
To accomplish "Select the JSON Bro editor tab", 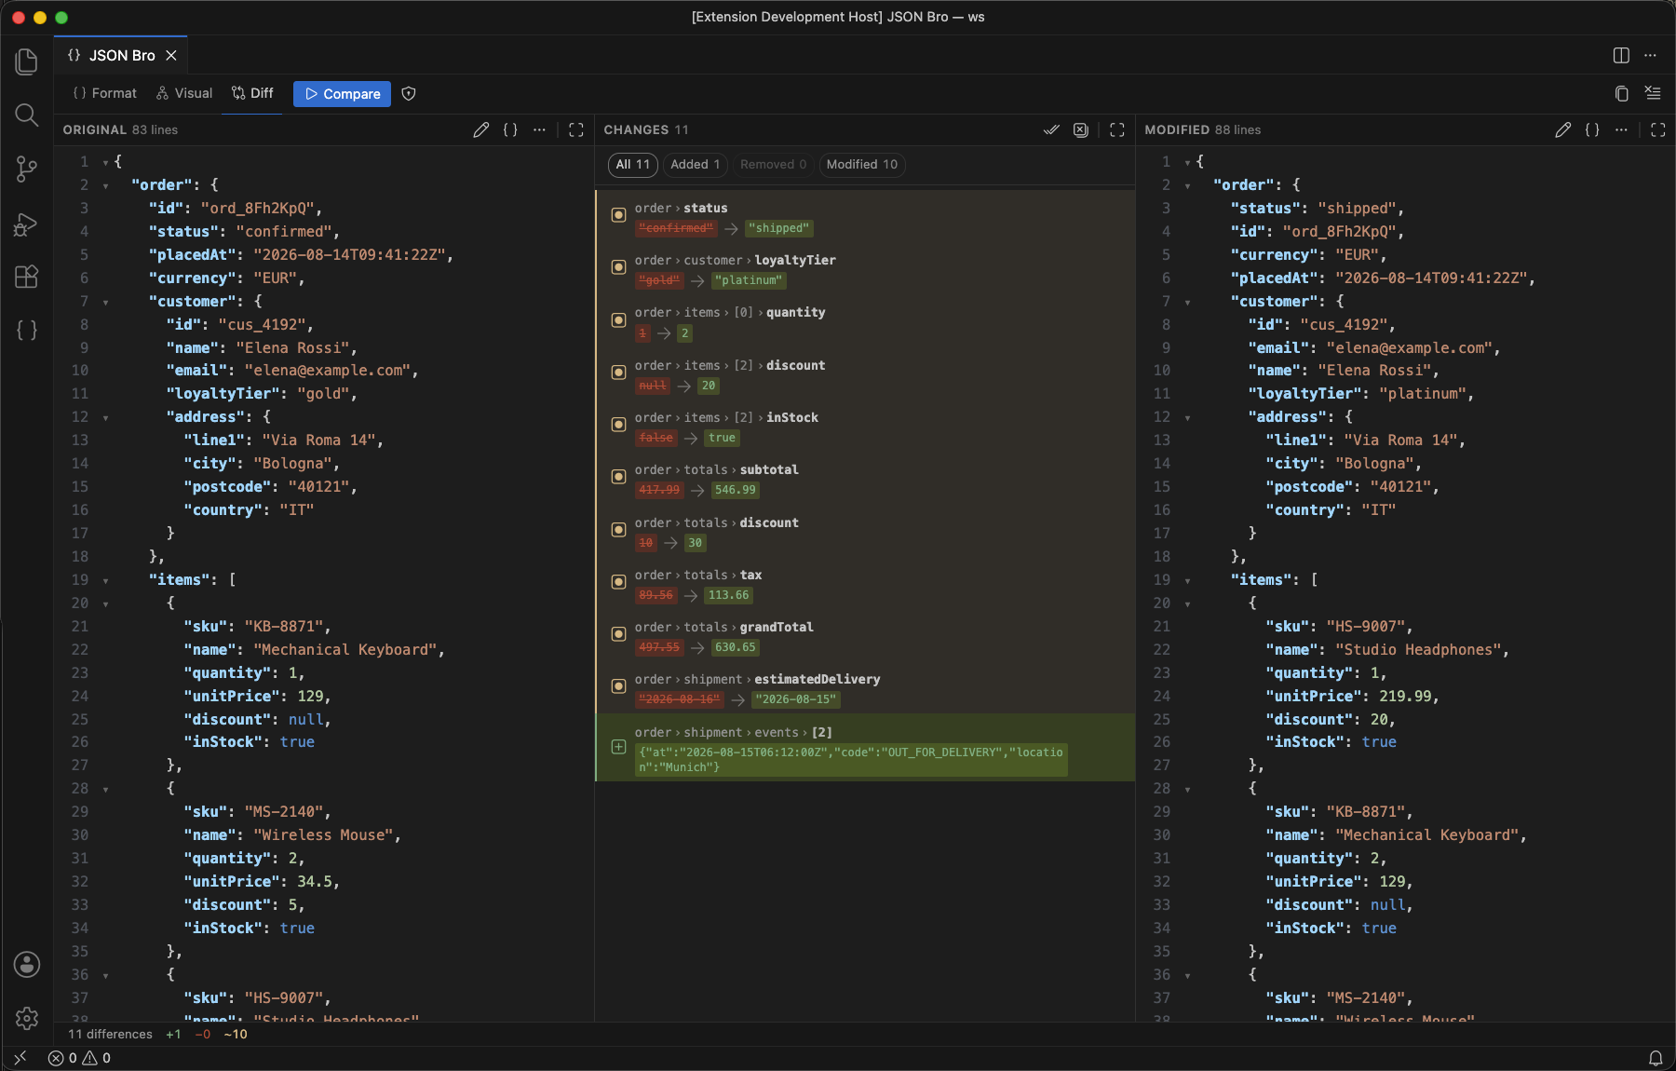I will click(x=121, y=56).
